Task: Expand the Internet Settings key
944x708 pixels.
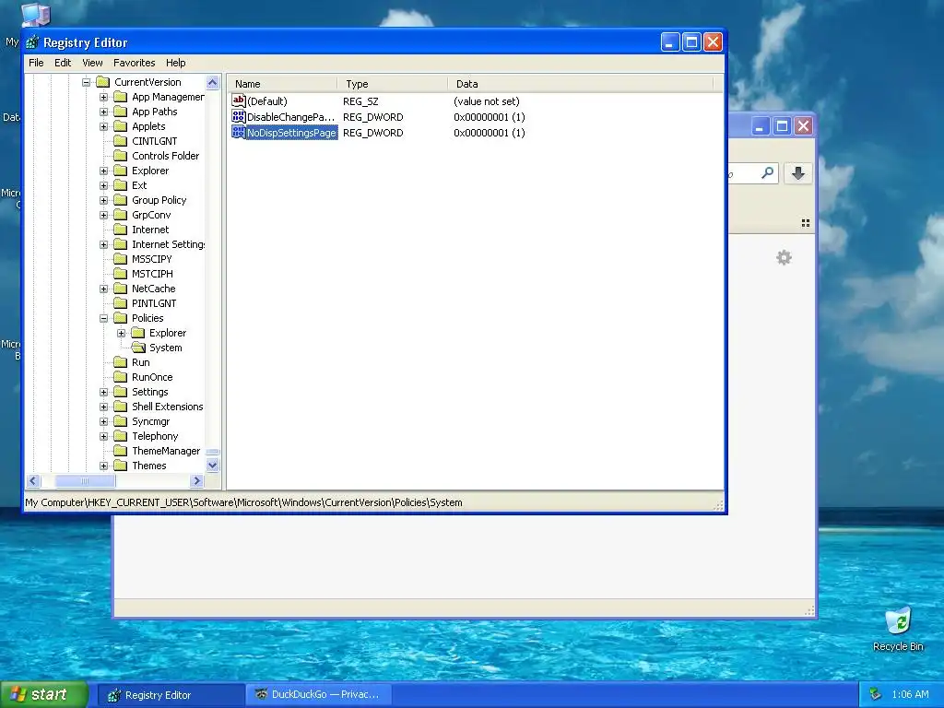Action: click(x=103, y=244)
